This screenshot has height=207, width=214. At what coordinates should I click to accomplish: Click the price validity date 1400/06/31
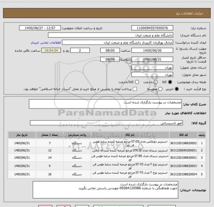152,59
